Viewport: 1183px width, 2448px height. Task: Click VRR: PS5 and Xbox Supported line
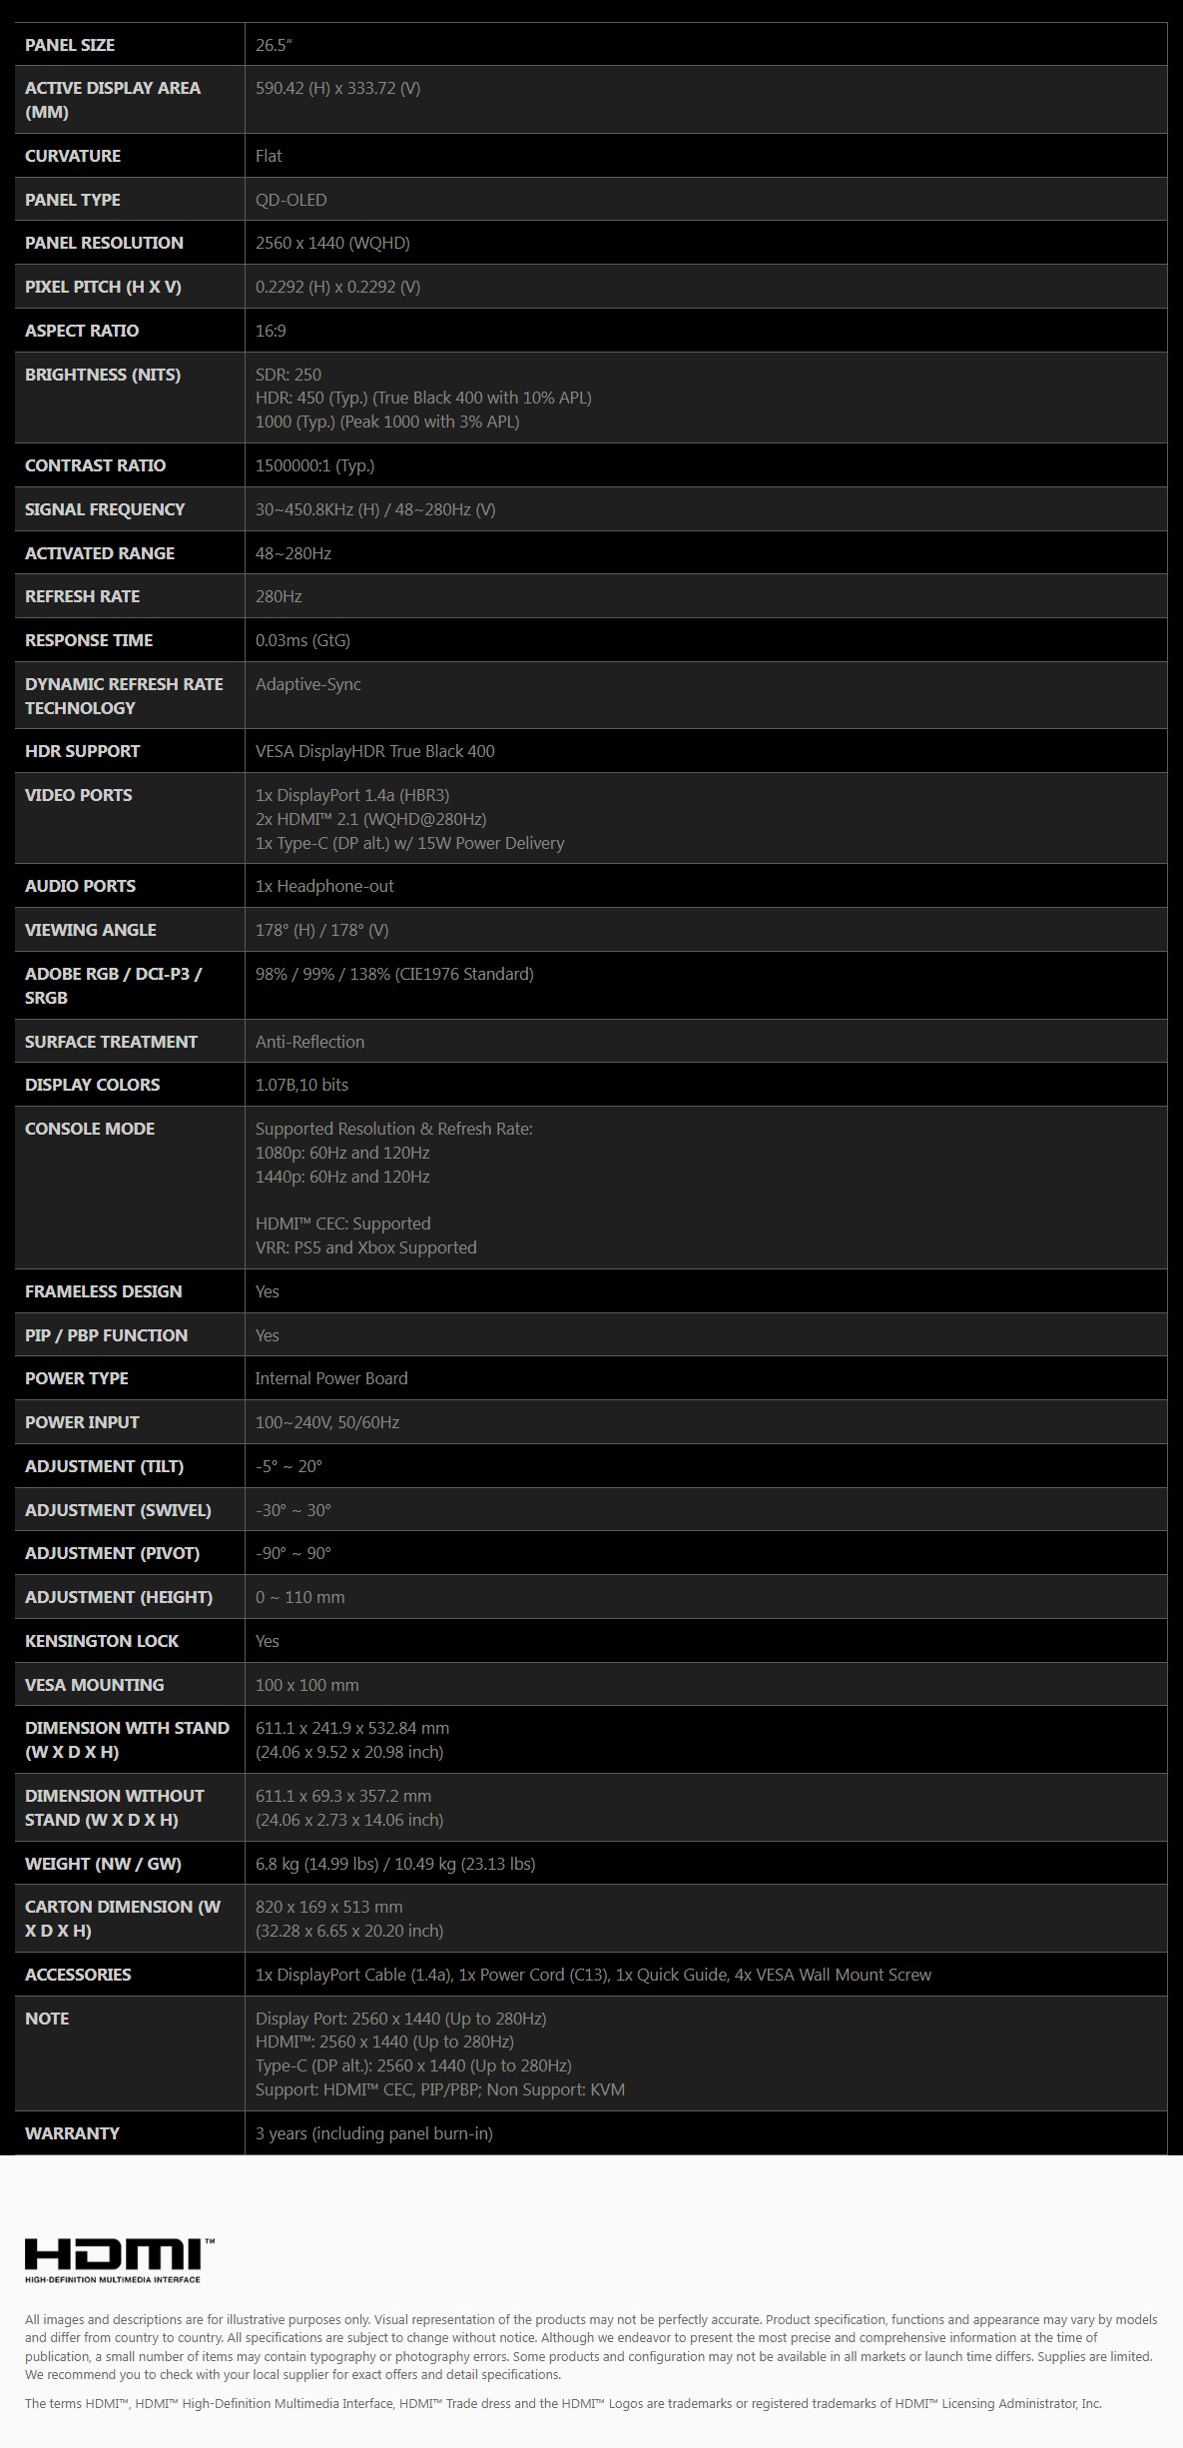(x=366, y=1247)
